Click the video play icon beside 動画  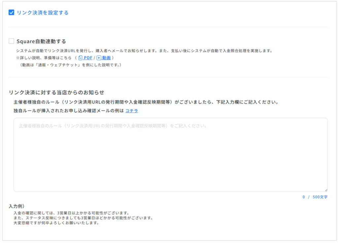[x=99, y=58]
